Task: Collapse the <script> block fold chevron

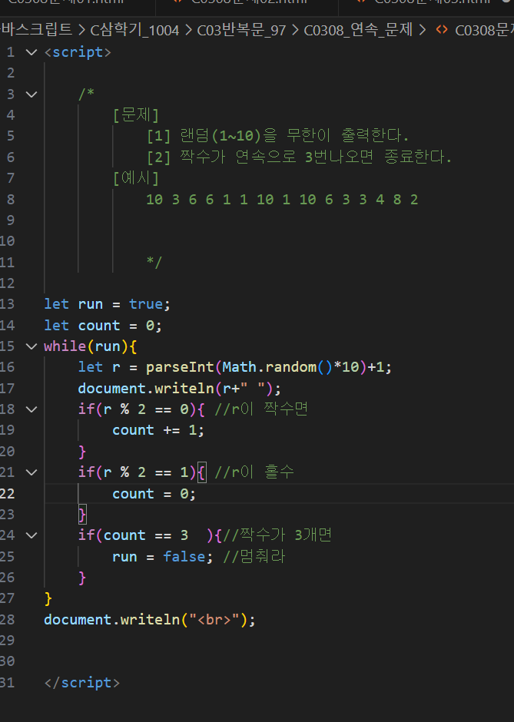Action: click(x=32, y=52)
